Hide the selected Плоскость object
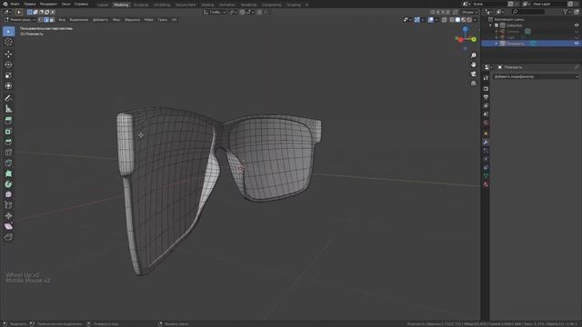Image resolution: width=582 pixels, height=327 pixels. click(577, 44)
